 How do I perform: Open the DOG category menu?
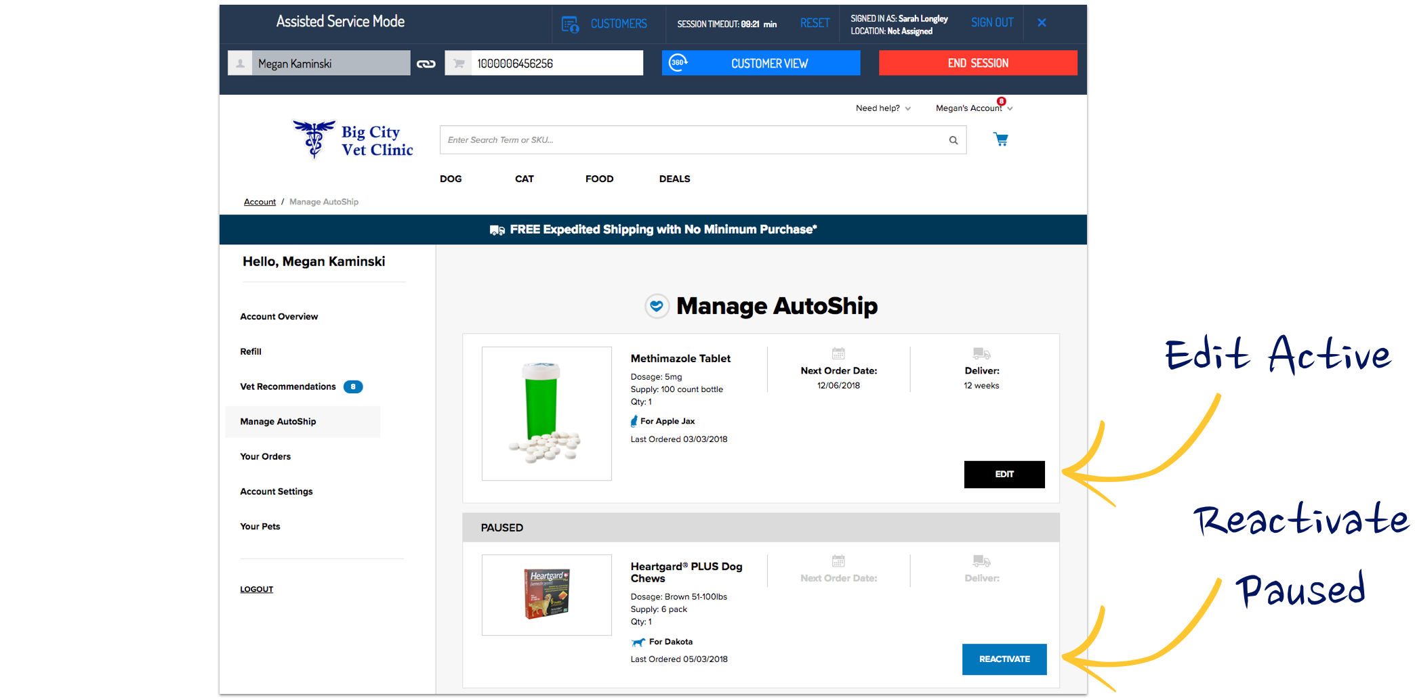pyautogui.click(x=451, y=179)
